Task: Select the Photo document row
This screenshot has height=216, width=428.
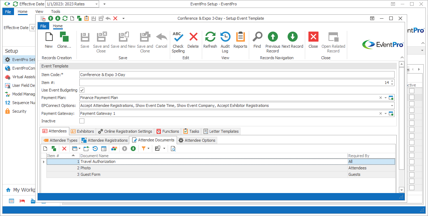Action: 221,168
